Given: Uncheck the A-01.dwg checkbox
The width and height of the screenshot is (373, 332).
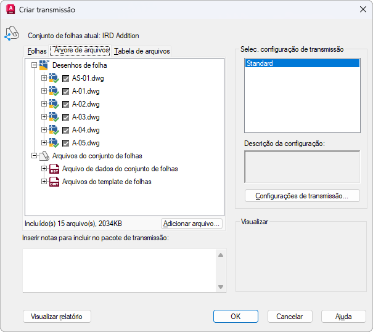Looking at the screenshot, I should click(x=65, y=91).
